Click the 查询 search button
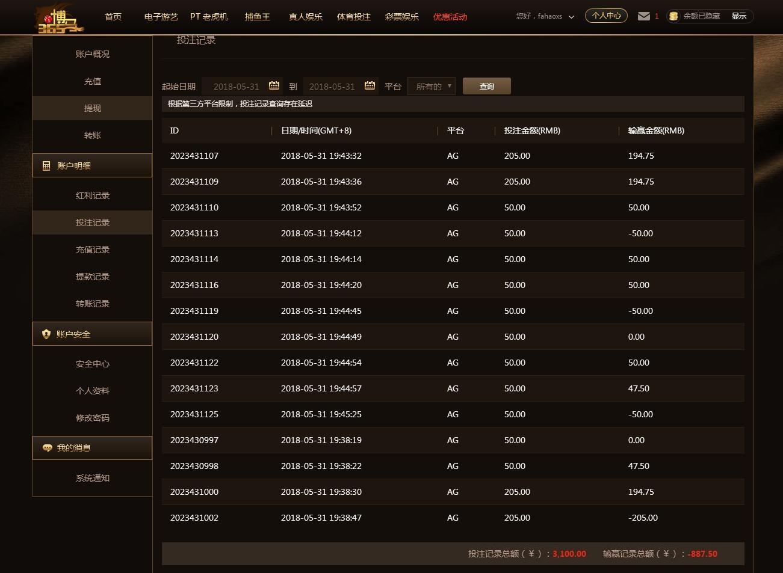Screen dimensions: 783x573 [487, 86]
